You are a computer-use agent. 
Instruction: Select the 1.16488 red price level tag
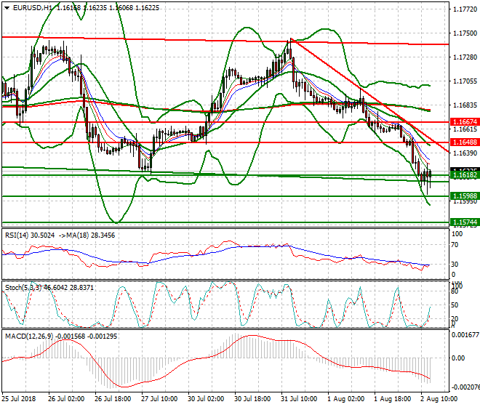(x=464, y=142)
